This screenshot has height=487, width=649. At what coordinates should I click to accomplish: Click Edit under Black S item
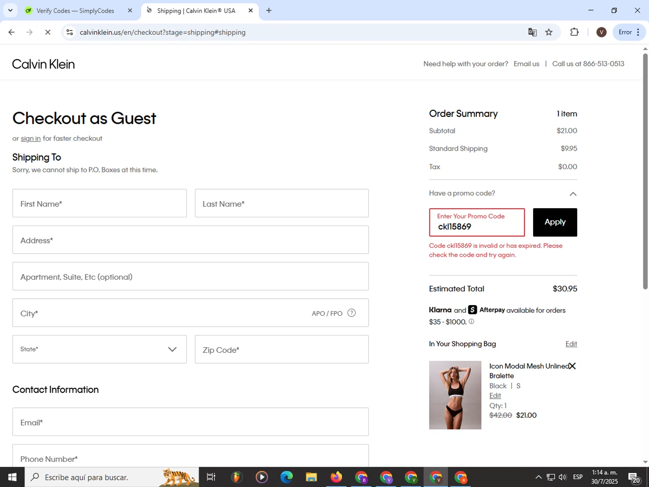(495, 396)
